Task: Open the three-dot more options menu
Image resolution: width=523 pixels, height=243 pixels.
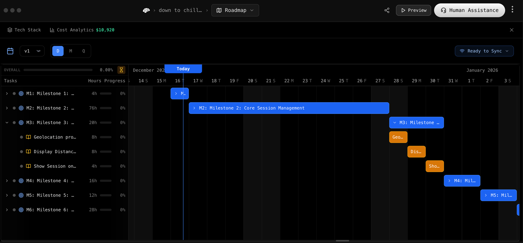Action: pos(512,10)
